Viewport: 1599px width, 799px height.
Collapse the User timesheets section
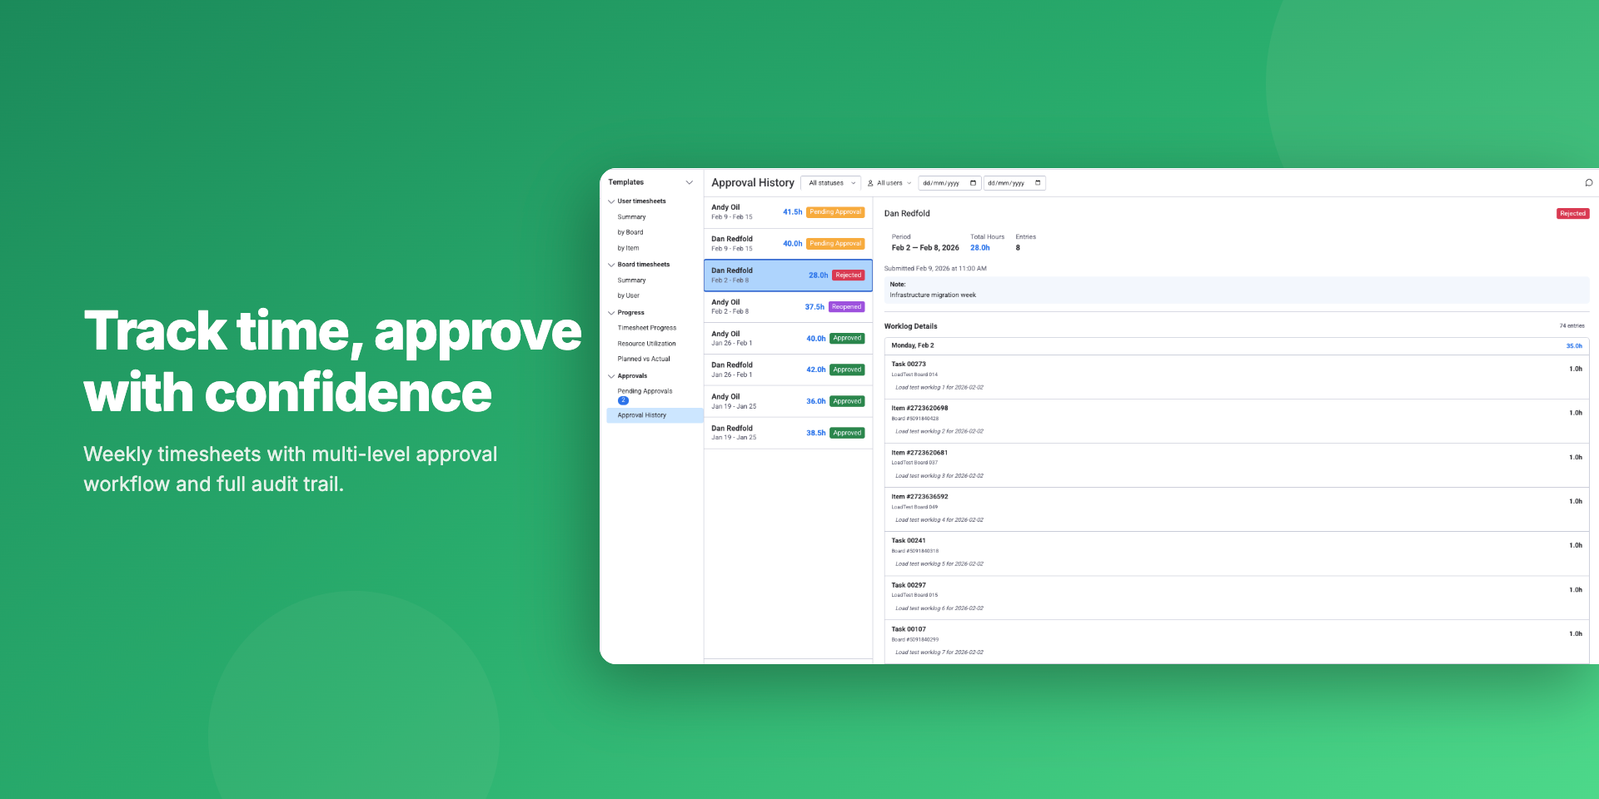[x=611, y=201]
